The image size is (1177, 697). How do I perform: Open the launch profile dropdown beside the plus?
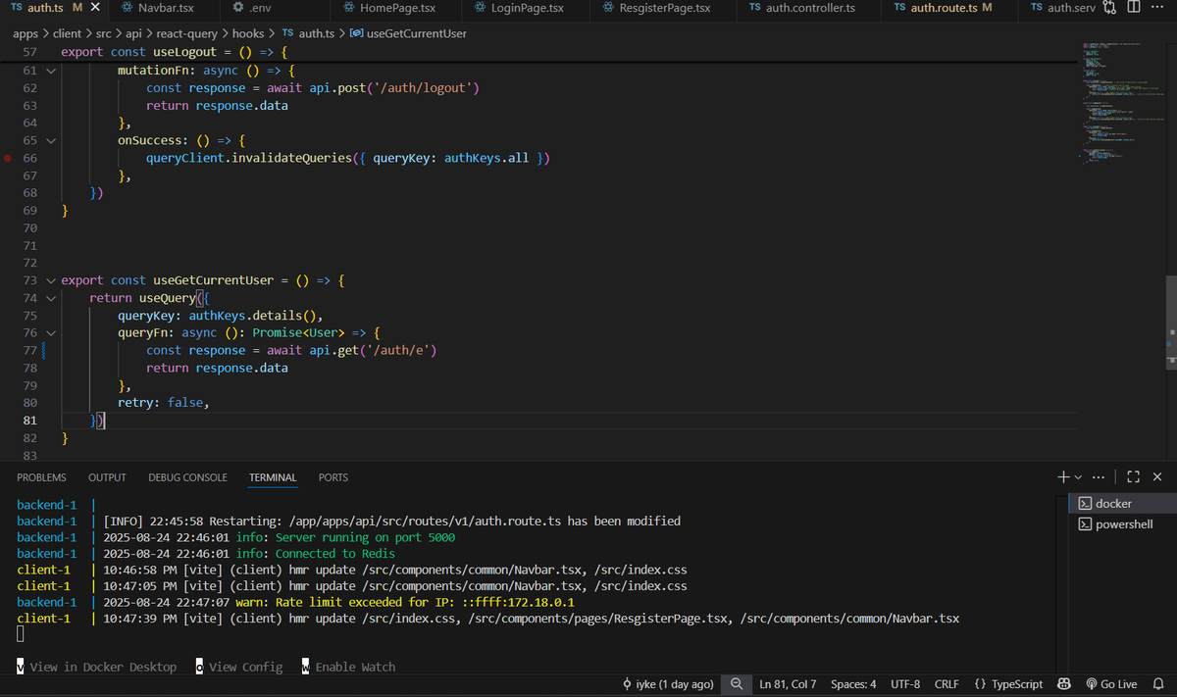click(1078, 477)
